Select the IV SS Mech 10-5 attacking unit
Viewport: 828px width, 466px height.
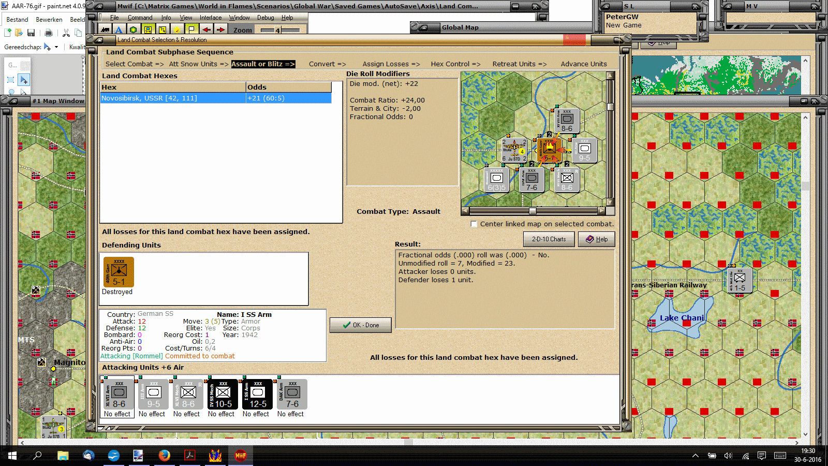tap(223, 394)
